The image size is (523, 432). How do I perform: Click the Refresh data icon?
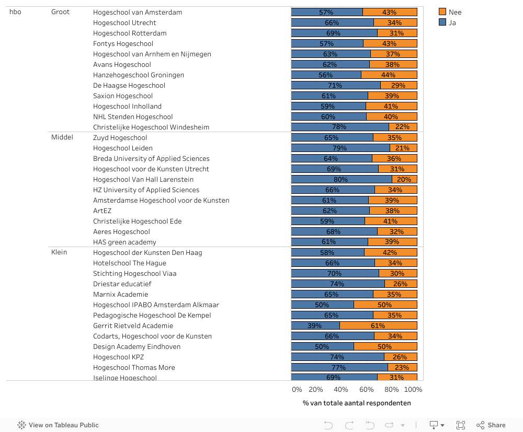390,425
